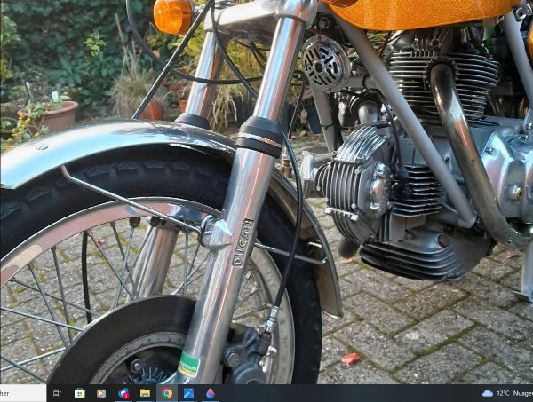The image size is (533, 402).
Task: Click the orange turn signal on wallpaper
Action: [172, 15]
